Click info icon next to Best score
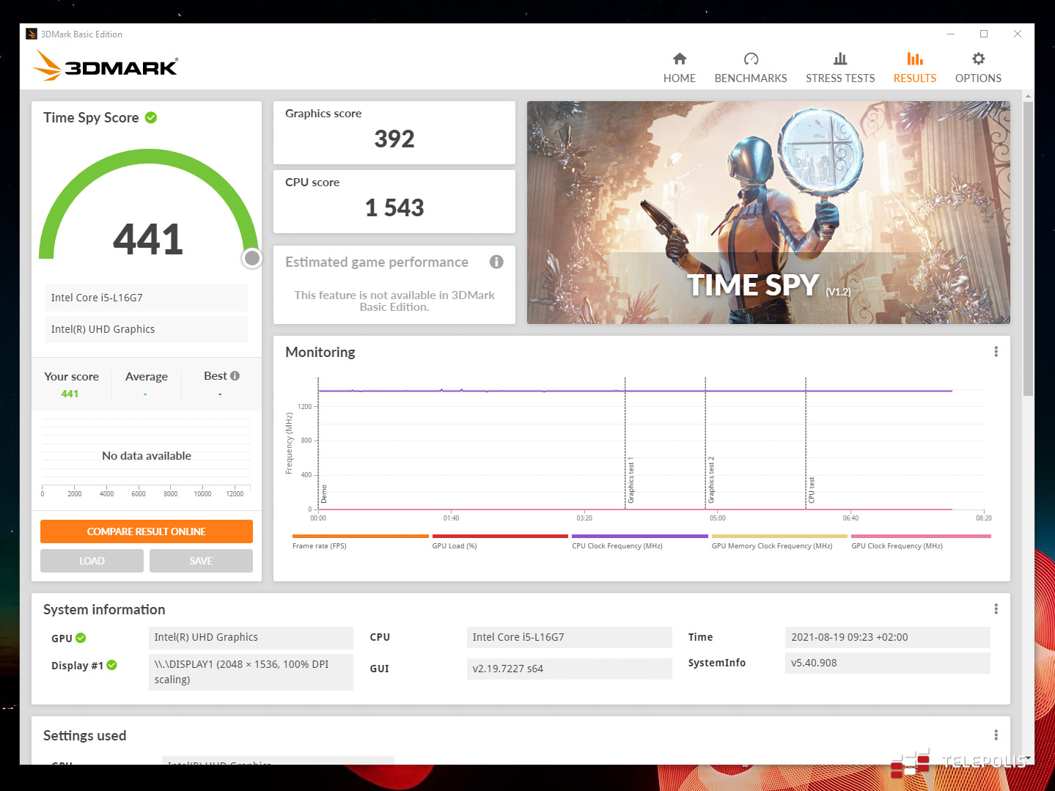 [235, 376]
